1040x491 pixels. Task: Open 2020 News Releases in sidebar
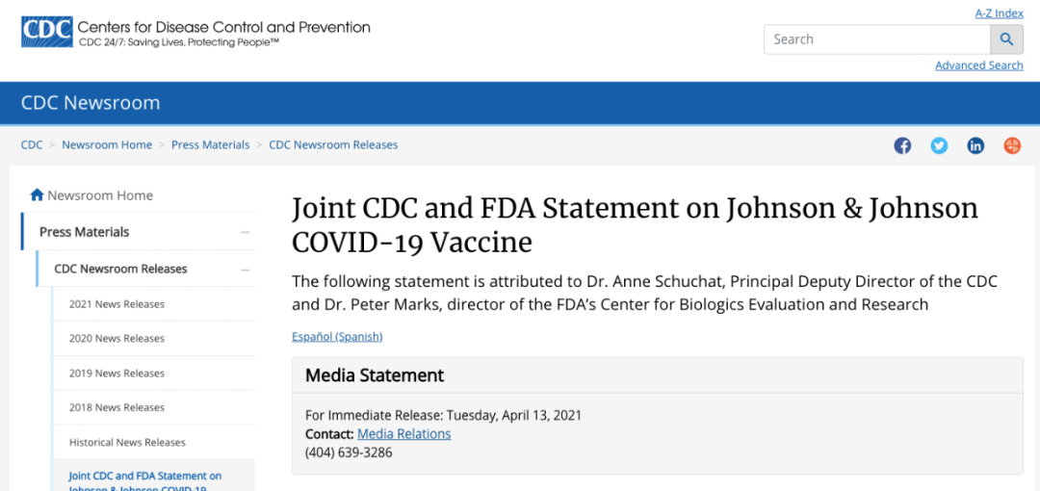[x=117, y=338]
